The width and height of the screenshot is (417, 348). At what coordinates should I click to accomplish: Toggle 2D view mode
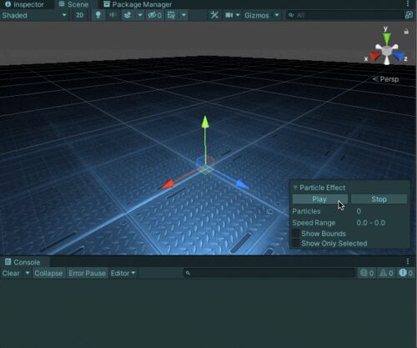(79, 15)
